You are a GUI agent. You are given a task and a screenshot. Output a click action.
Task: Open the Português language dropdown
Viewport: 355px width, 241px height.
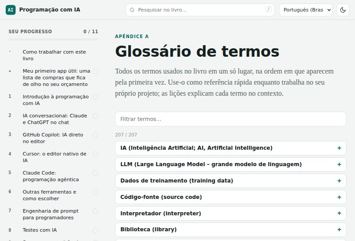306,10
